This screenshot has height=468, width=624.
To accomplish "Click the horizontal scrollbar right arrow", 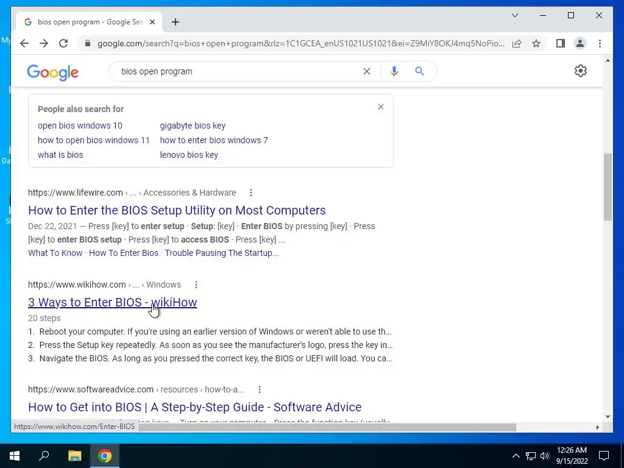I will 597,427.
